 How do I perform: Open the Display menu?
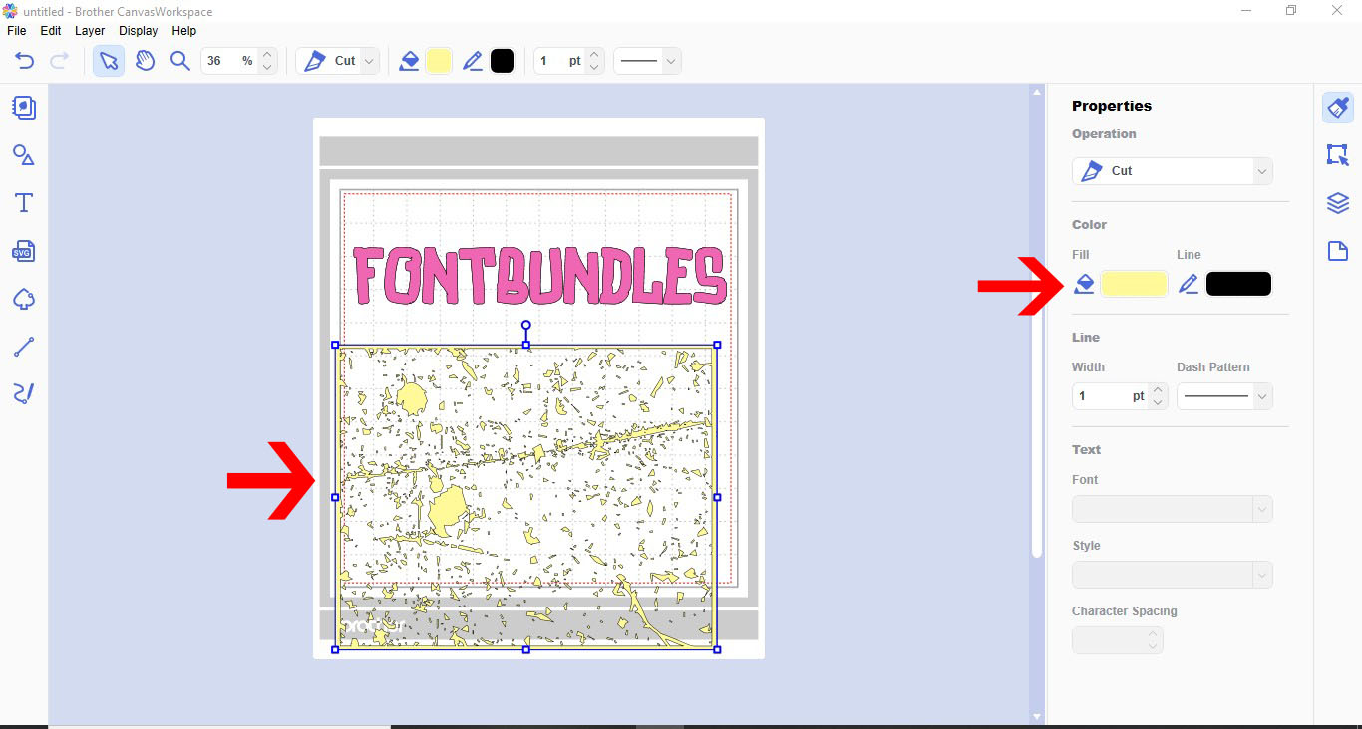139,31
